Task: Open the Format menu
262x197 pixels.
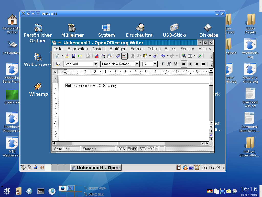Action: pyautogui.click(x=137, y=49)
